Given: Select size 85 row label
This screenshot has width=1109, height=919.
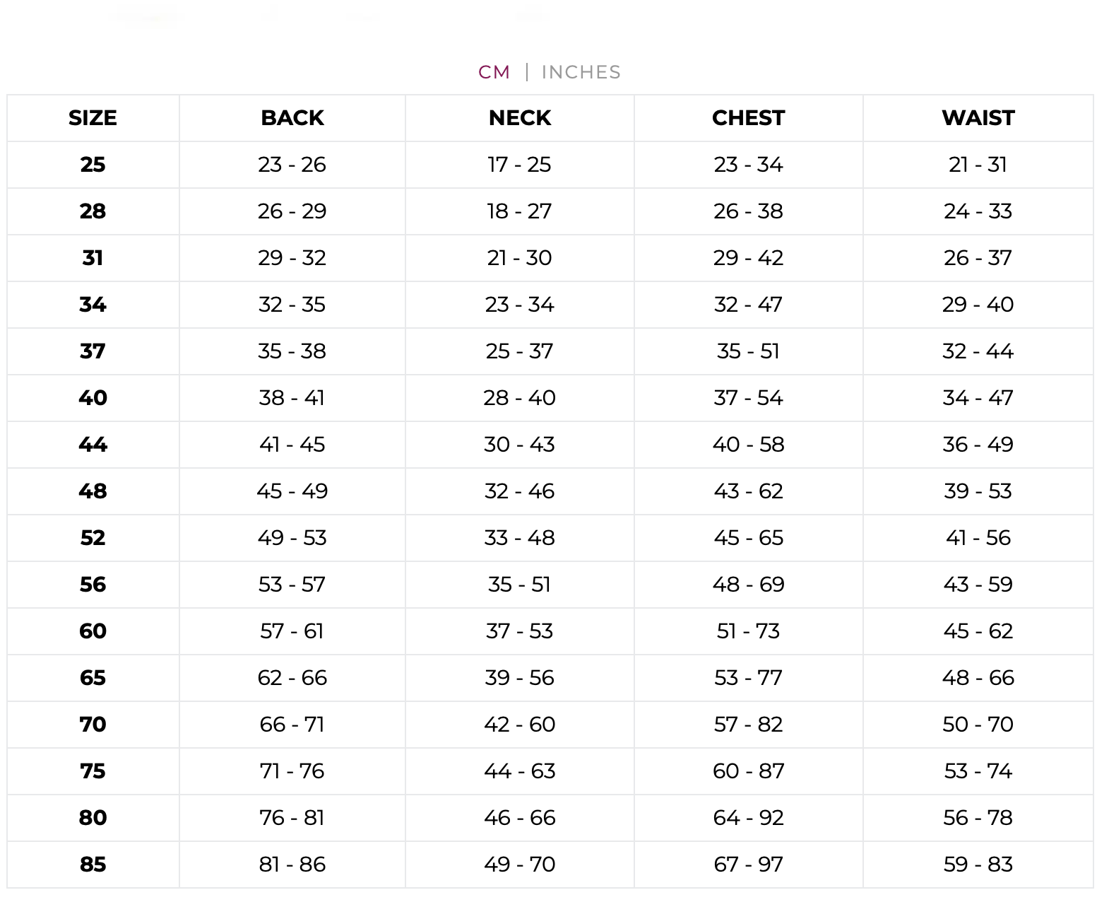Looking at the screenshot, I should [x=93, y=865].
